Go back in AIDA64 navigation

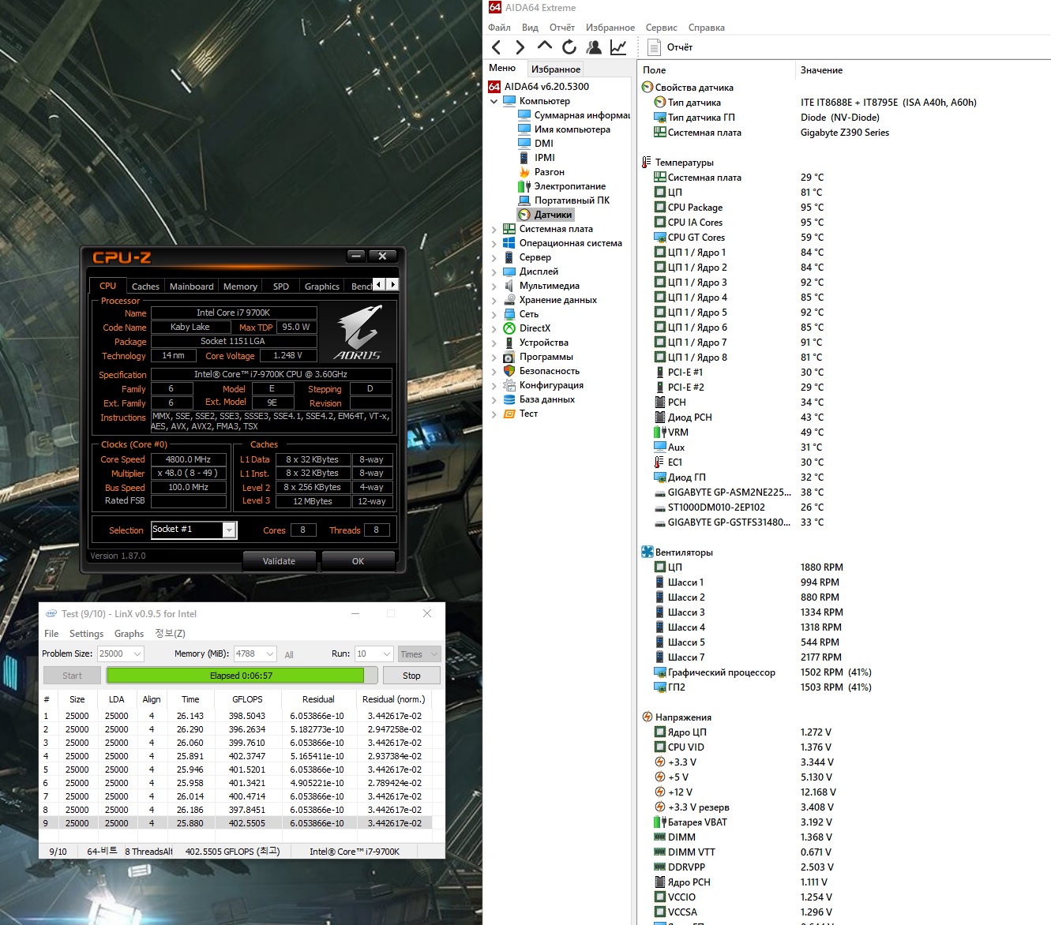tap(496, 47)
